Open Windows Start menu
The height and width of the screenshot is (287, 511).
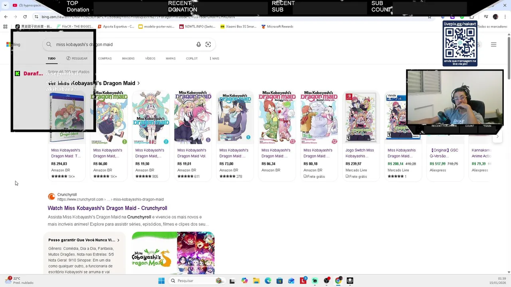[x=161, y=281]
